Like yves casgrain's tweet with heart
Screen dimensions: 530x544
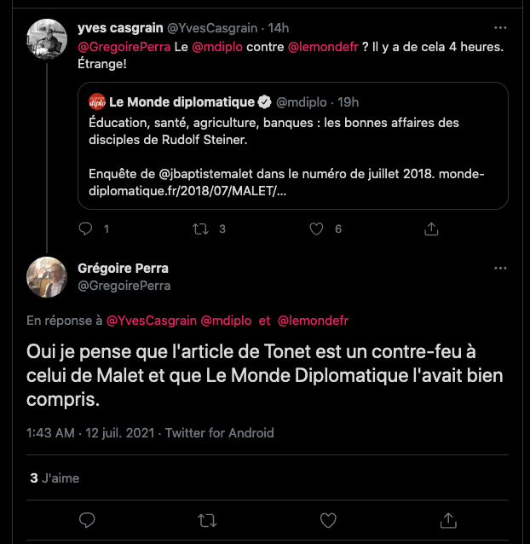coord(317,229)
